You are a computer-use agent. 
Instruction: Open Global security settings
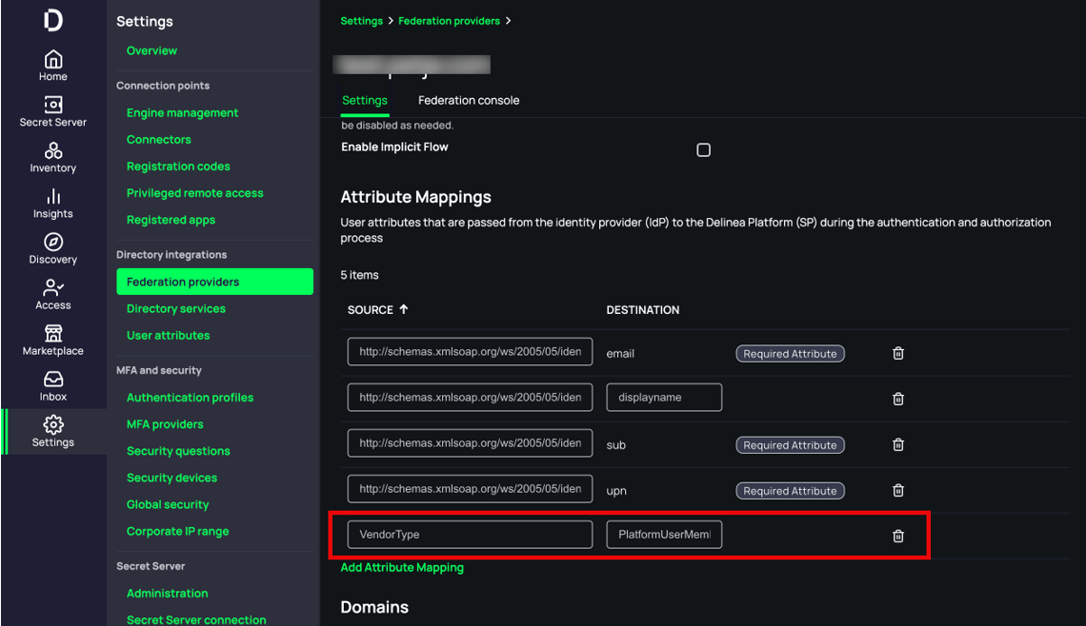click(168, 505)
